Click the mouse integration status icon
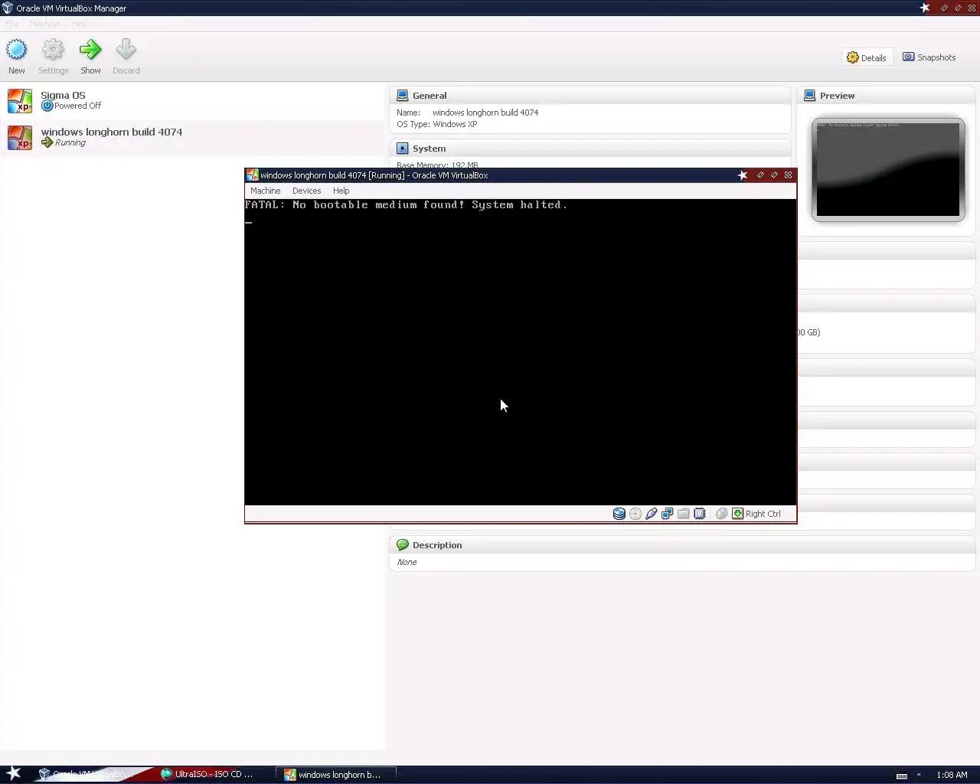Screen dimensions: 980x784 721,514
